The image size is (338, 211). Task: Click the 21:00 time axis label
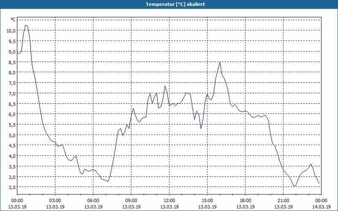283,201
